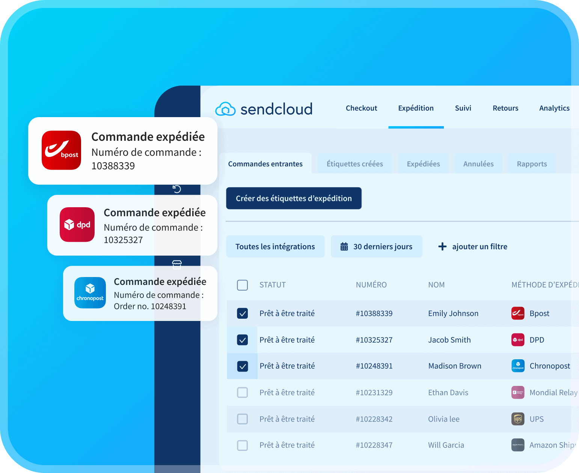Screen dimensions: 579x473
Task: Click the name Emily Johnson
Action: pos(453,313)
